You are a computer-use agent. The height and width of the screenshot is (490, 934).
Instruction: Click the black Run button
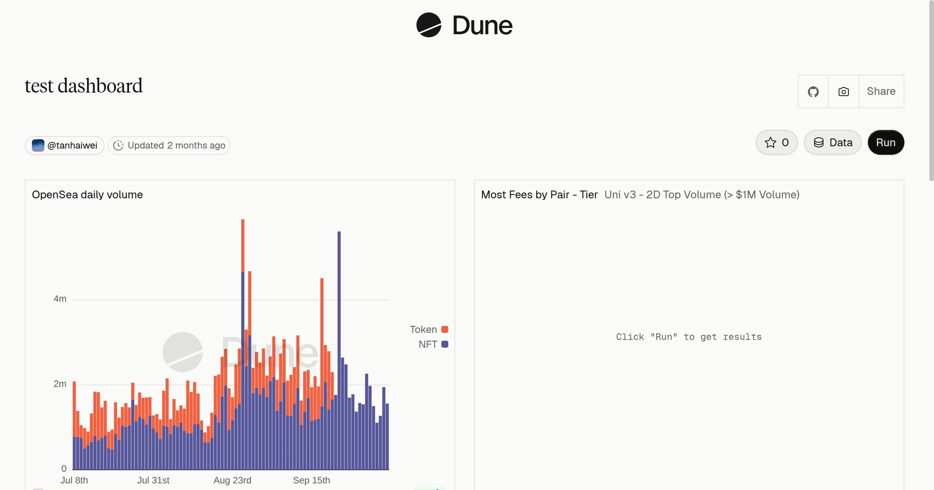click(886, 142)
